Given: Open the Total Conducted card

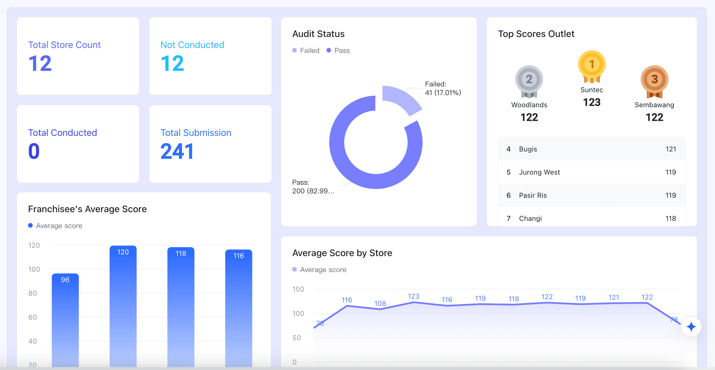Looking at the screenshot, I should tap(78, 144).
